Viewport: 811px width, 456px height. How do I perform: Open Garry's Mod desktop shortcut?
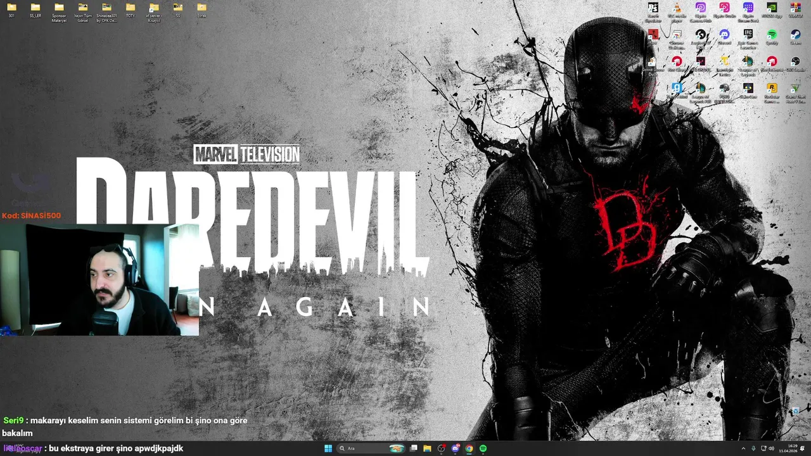point(677,91)
